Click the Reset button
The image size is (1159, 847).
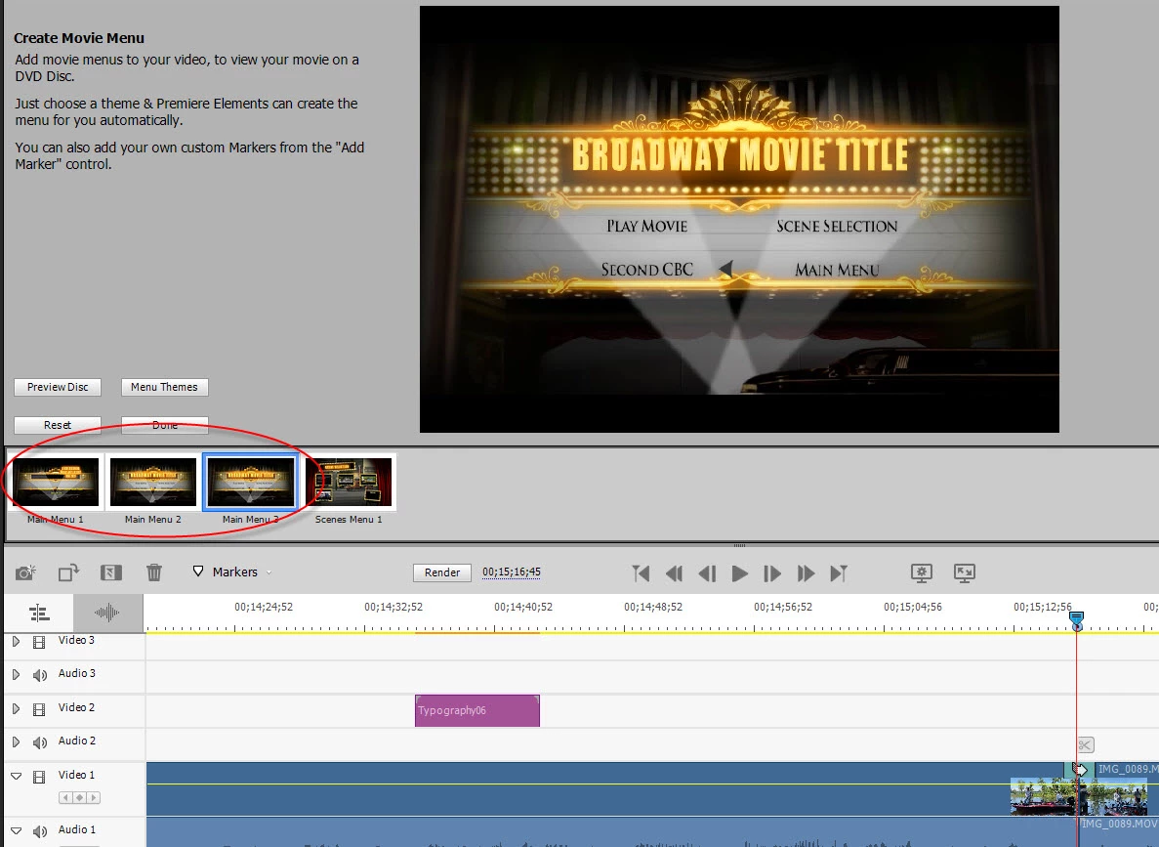click(x=58, y=425)
